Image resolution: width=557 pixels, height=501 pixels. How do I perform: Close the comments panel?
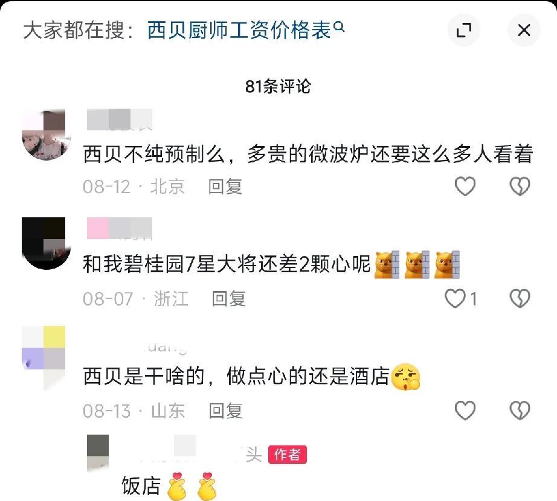[x=524, y=30]
